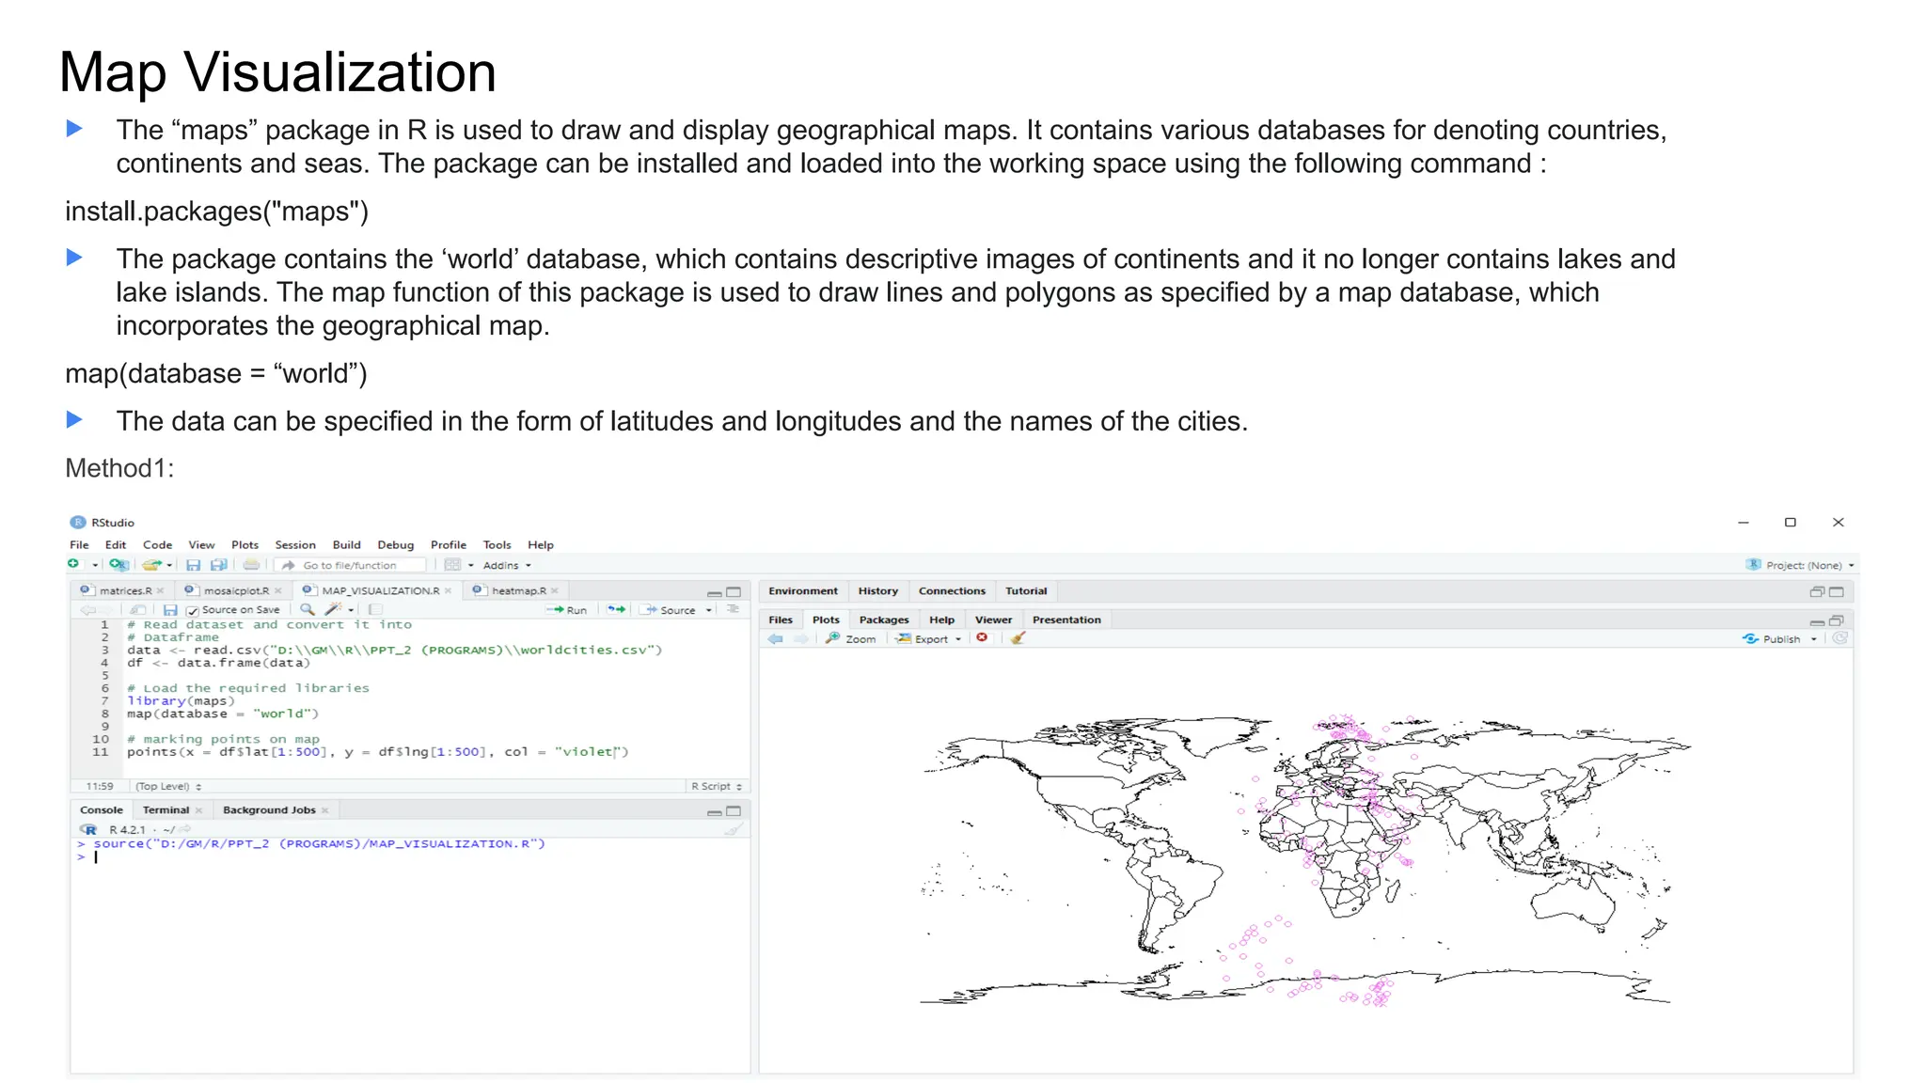Click the Source button
The height and width of the screenshot is (1083, 1926).
coord(670,609)
